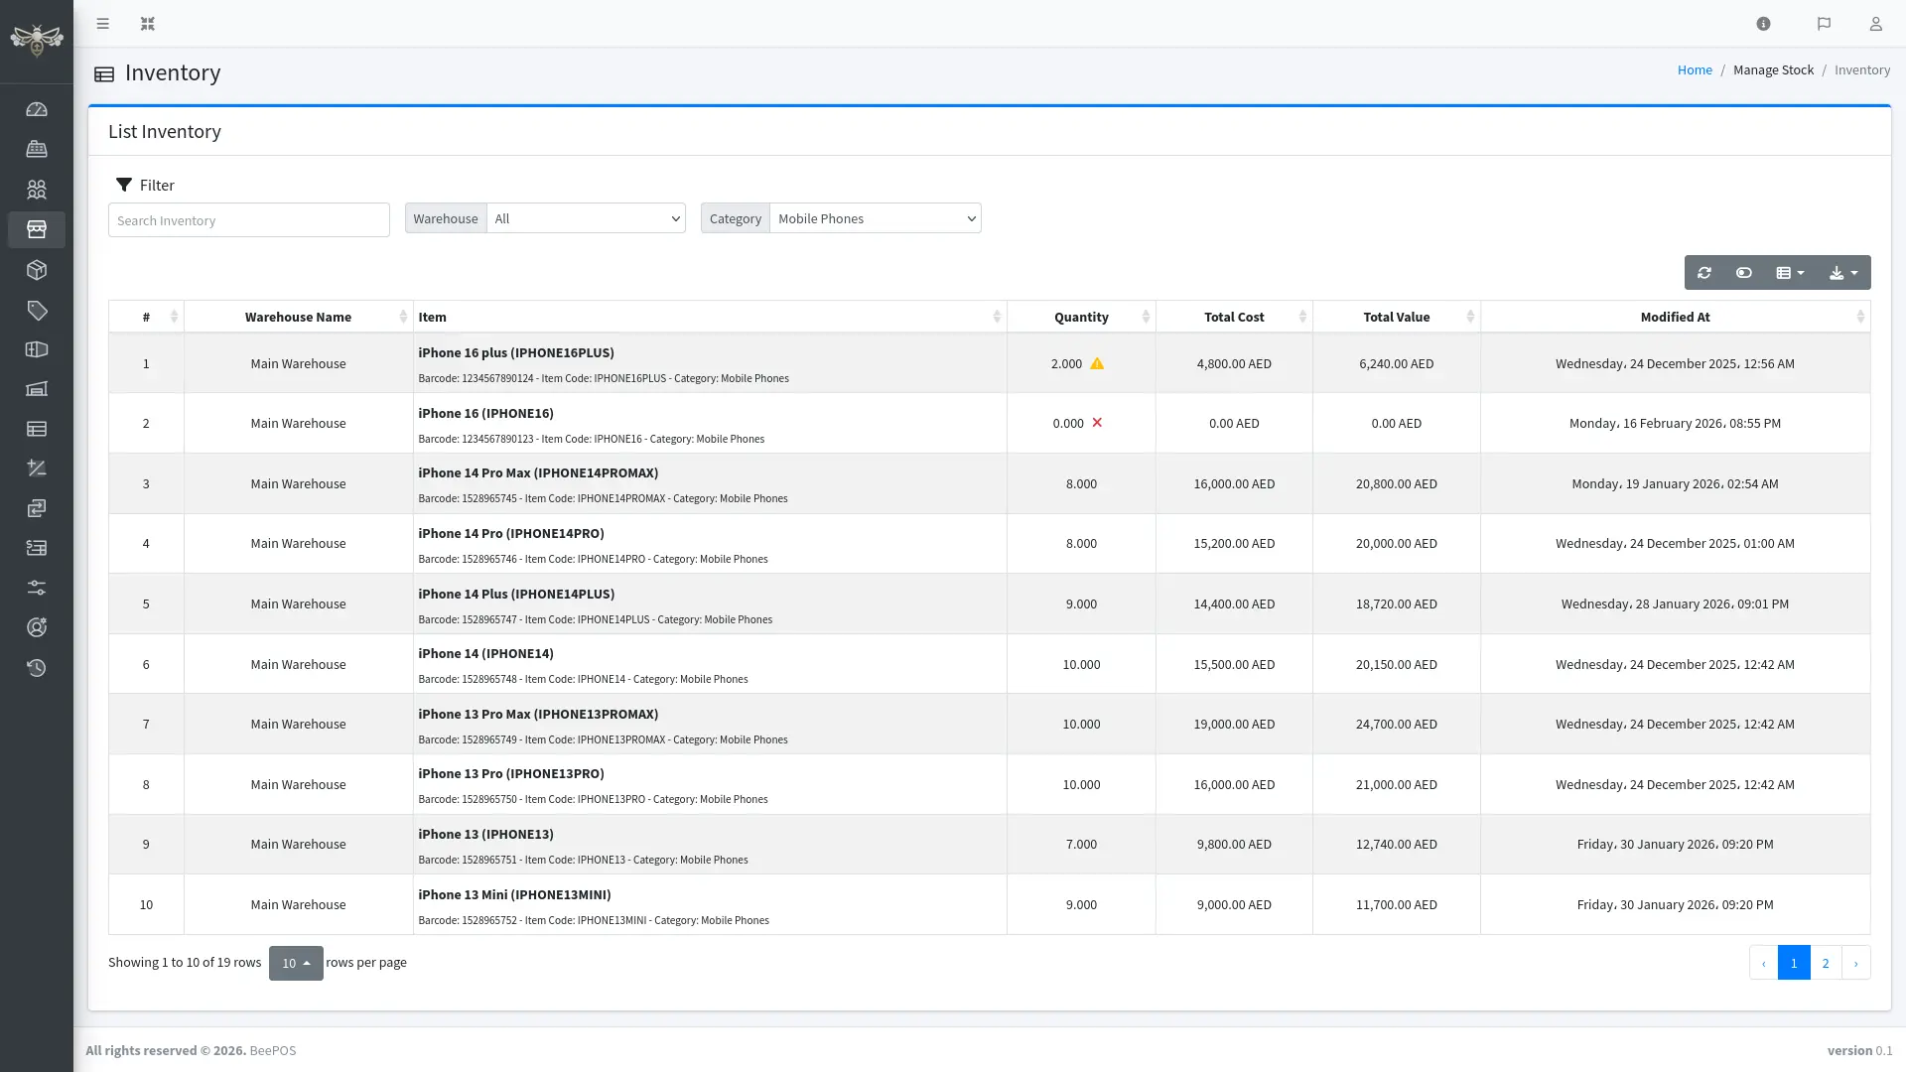Refresh the inventory table
Screen dimensions: 1906x1072
[x=1704, y=272]
